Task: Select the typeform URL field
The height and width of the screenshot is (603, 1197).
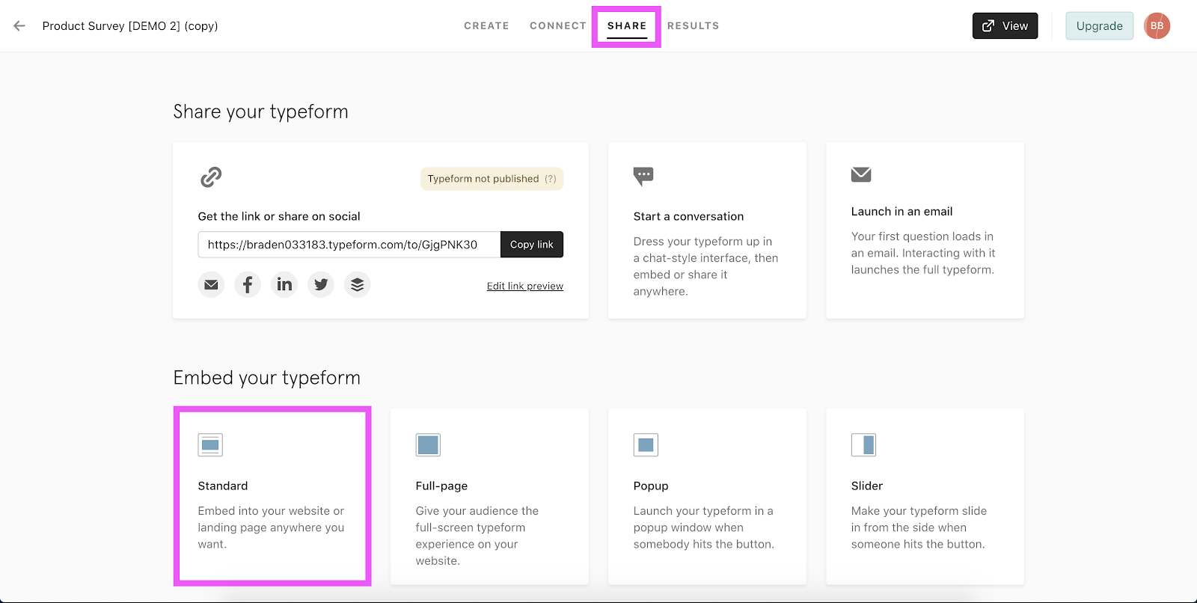Action: pos(349,245)
